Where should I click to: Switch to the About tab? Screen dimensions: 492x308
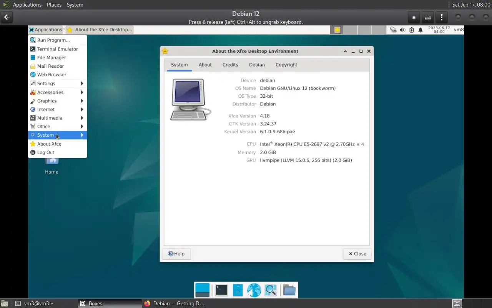205,65
